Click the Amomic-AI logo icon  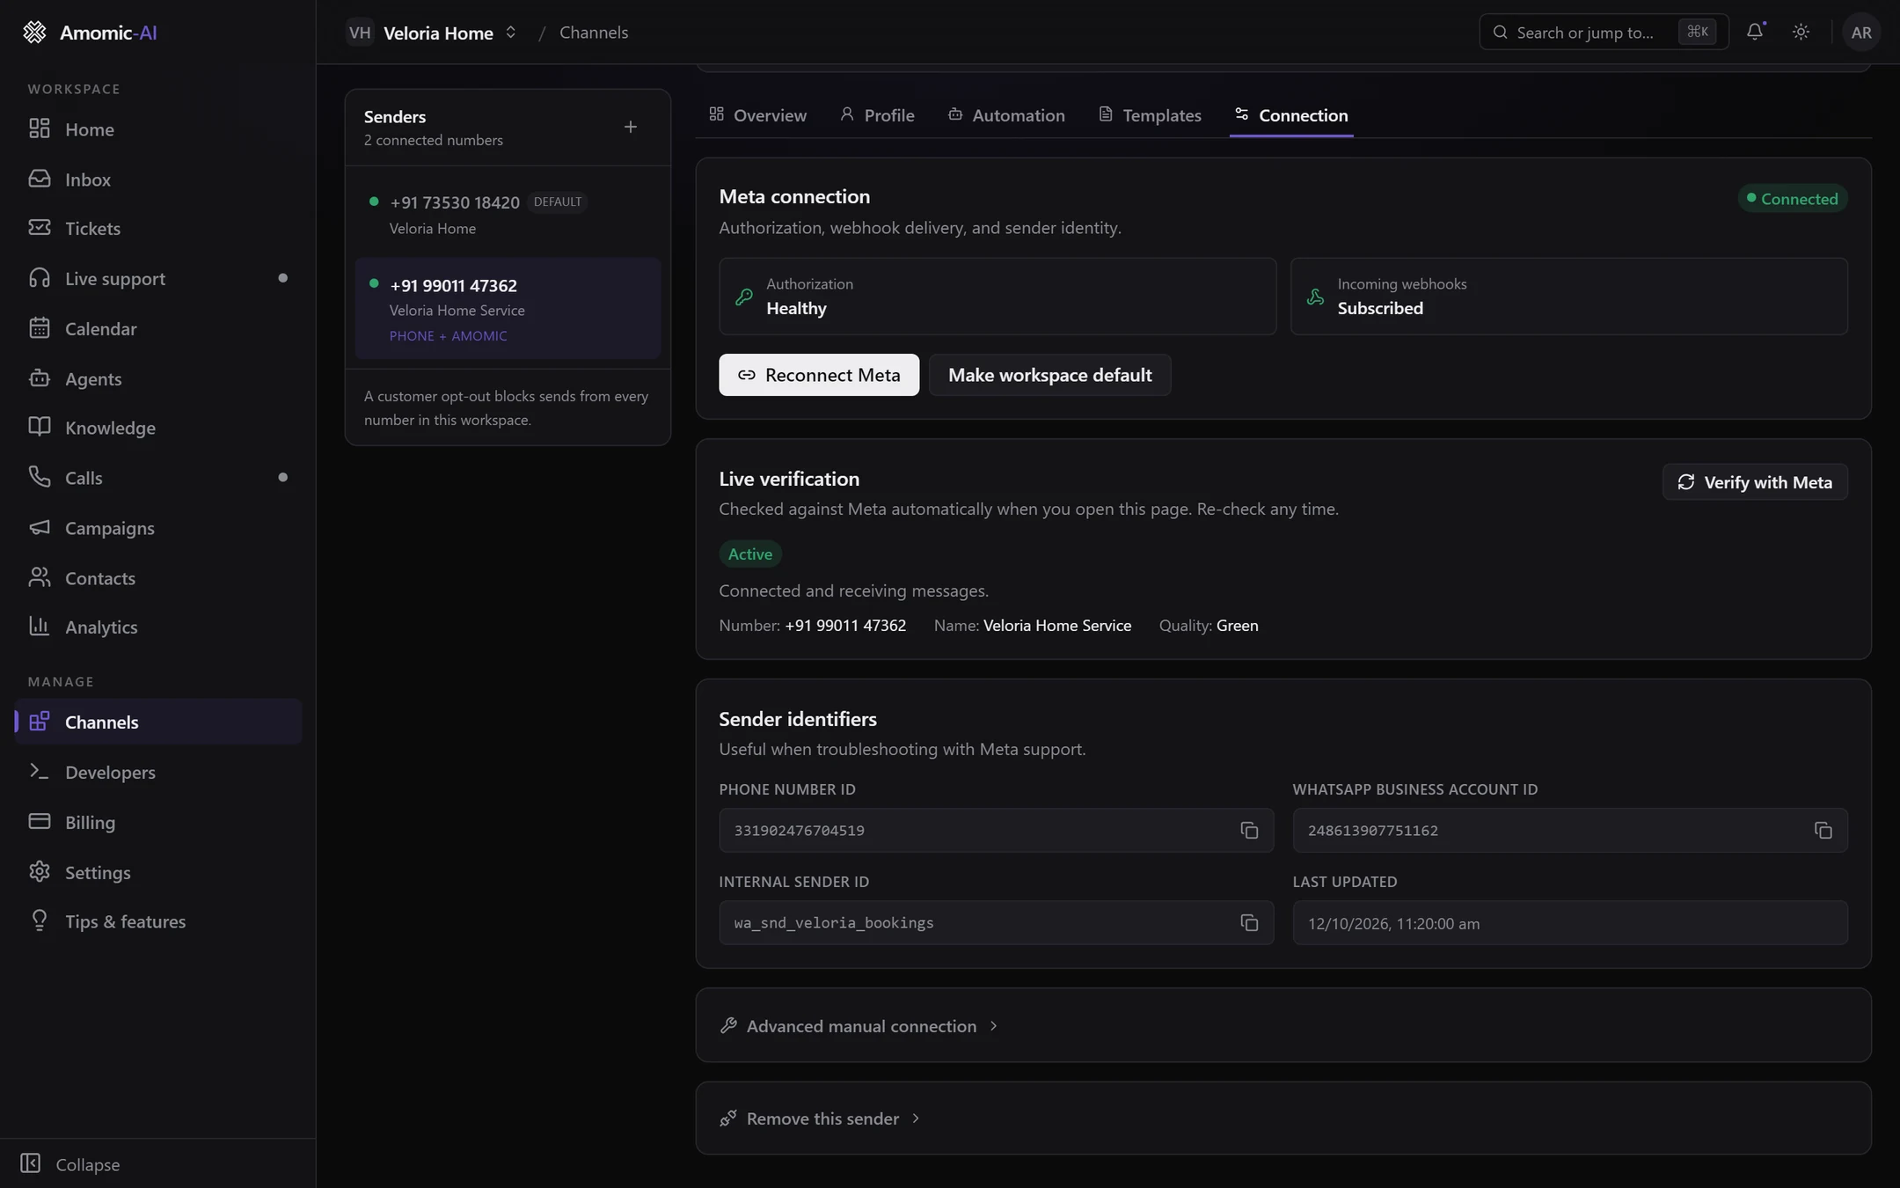(34, 33)
